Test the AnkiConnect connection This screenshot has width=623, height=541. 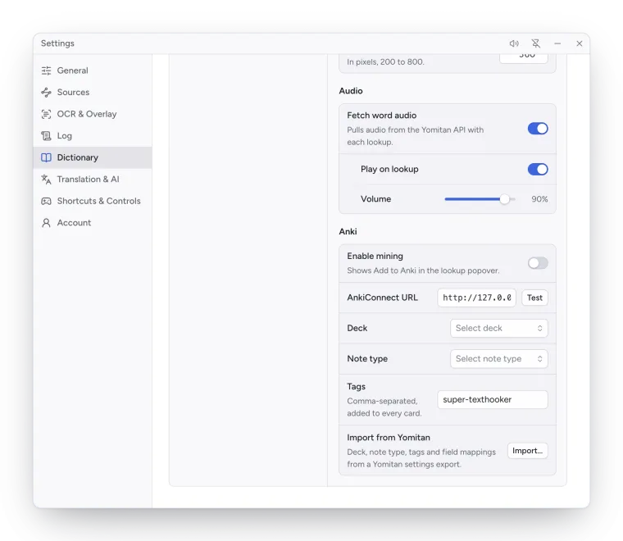(x=534, y=298)
